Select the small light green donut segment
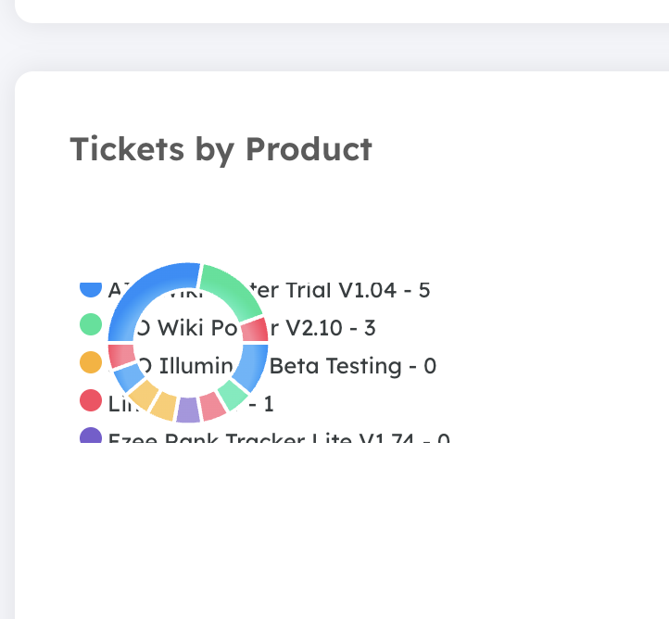The image size is (669, 619). pos(233,394)
